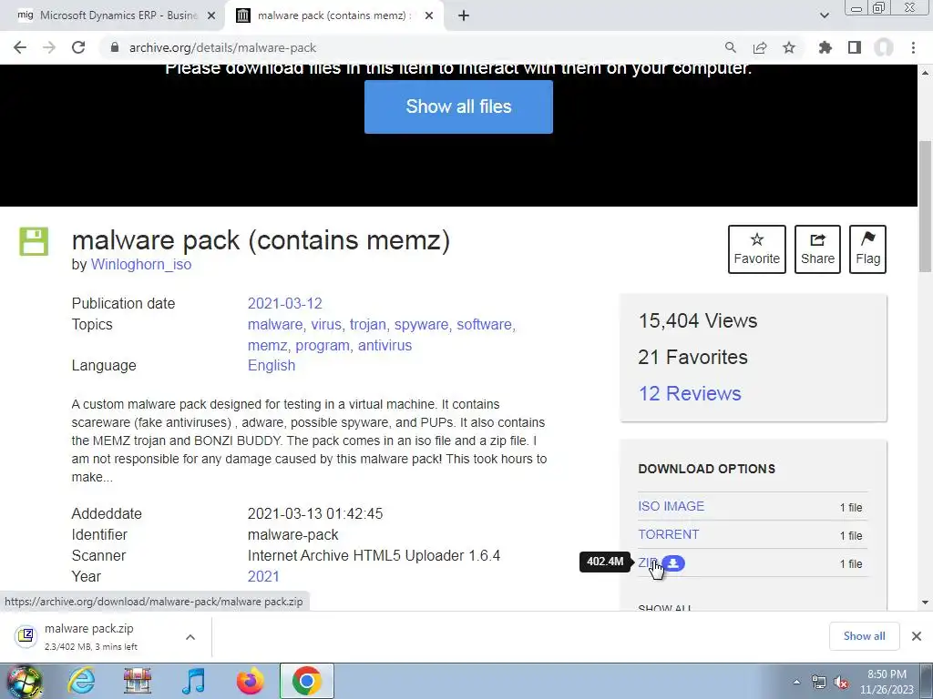Click the muted volume tray icon
This screenshot has width=933, height=699.
click(841, 682)
